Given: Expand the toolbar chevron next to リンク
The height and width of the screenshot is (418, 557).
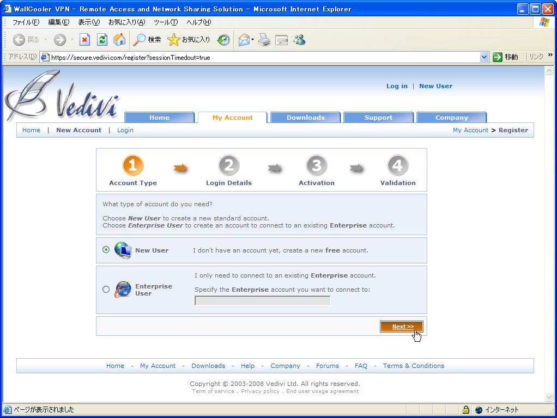Looking at the screenshot, I should point(550,55).
